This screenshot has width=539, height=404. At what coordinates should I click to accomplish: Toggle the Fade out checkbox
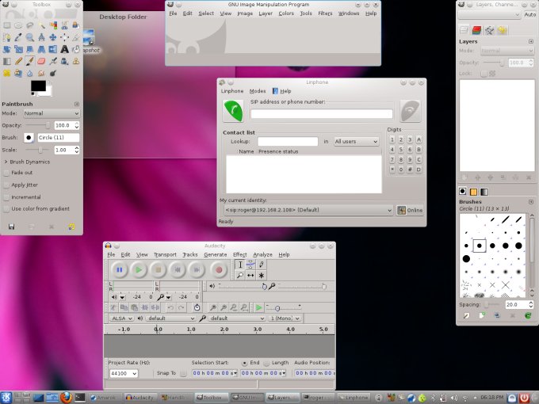6,173
